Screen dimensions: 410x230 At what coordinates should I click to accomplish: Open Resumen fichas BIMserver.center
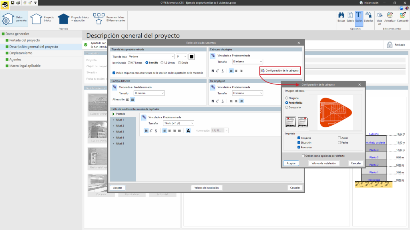coord(109,19)
